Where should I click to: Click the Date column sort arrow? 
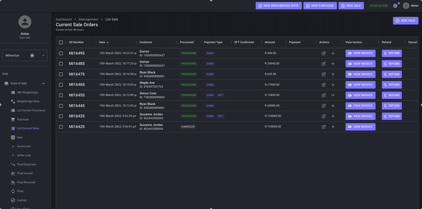pyautogui.click(x=108, y=42)
